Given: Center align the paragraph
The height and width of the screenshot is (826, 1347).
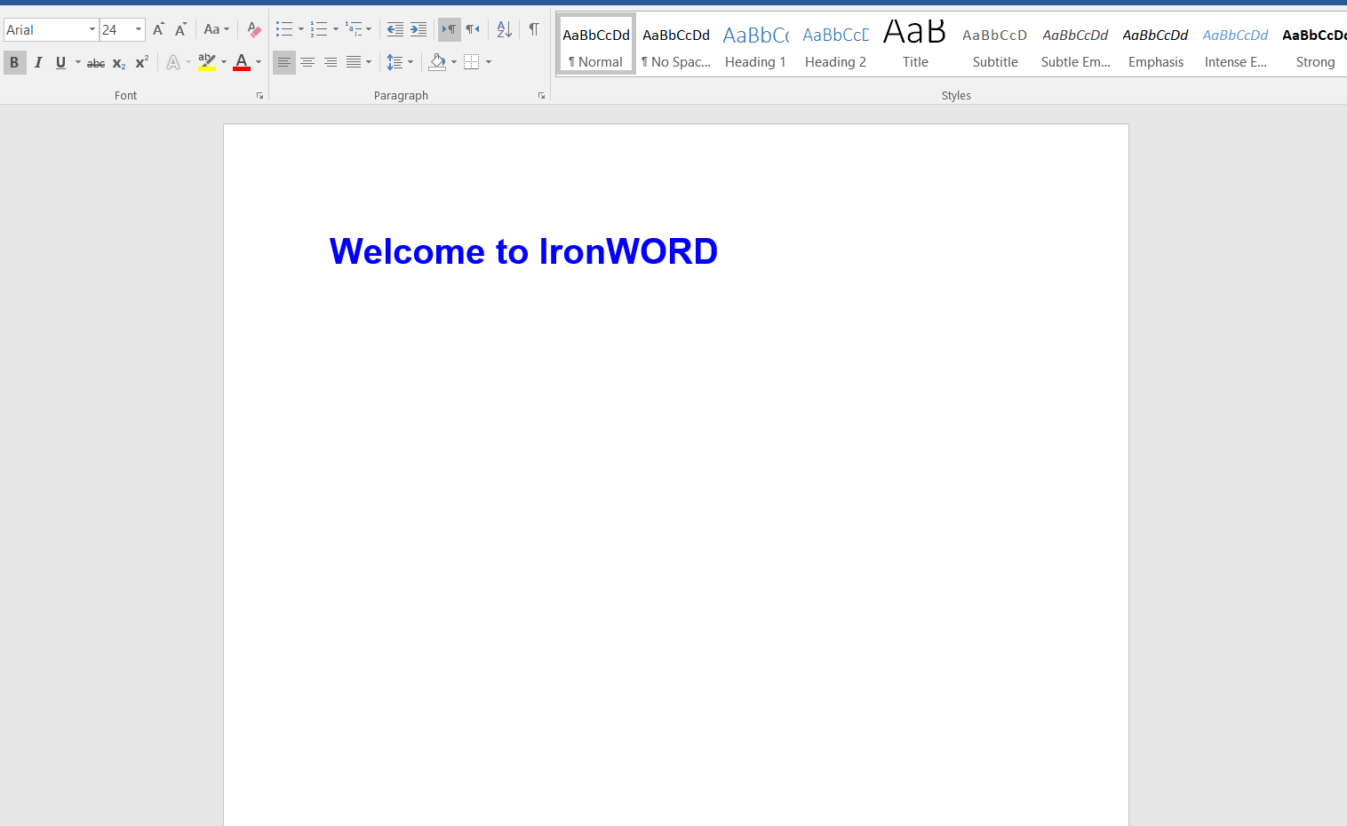Looking at the screenshot, I should coord(307,62).
